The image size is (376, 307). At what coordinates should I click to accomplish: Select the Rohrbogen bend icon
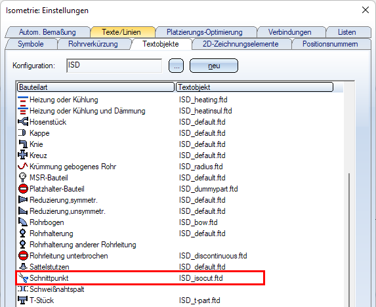(23, 222)
